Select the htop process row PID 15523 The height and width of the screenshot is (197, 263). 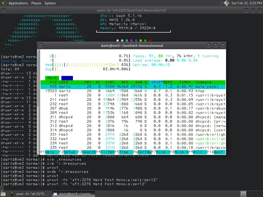(133, 91)
